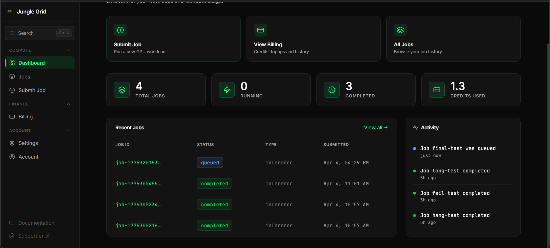Go to Billing in the sidebar
550x248 pixels.
point(26,117)
